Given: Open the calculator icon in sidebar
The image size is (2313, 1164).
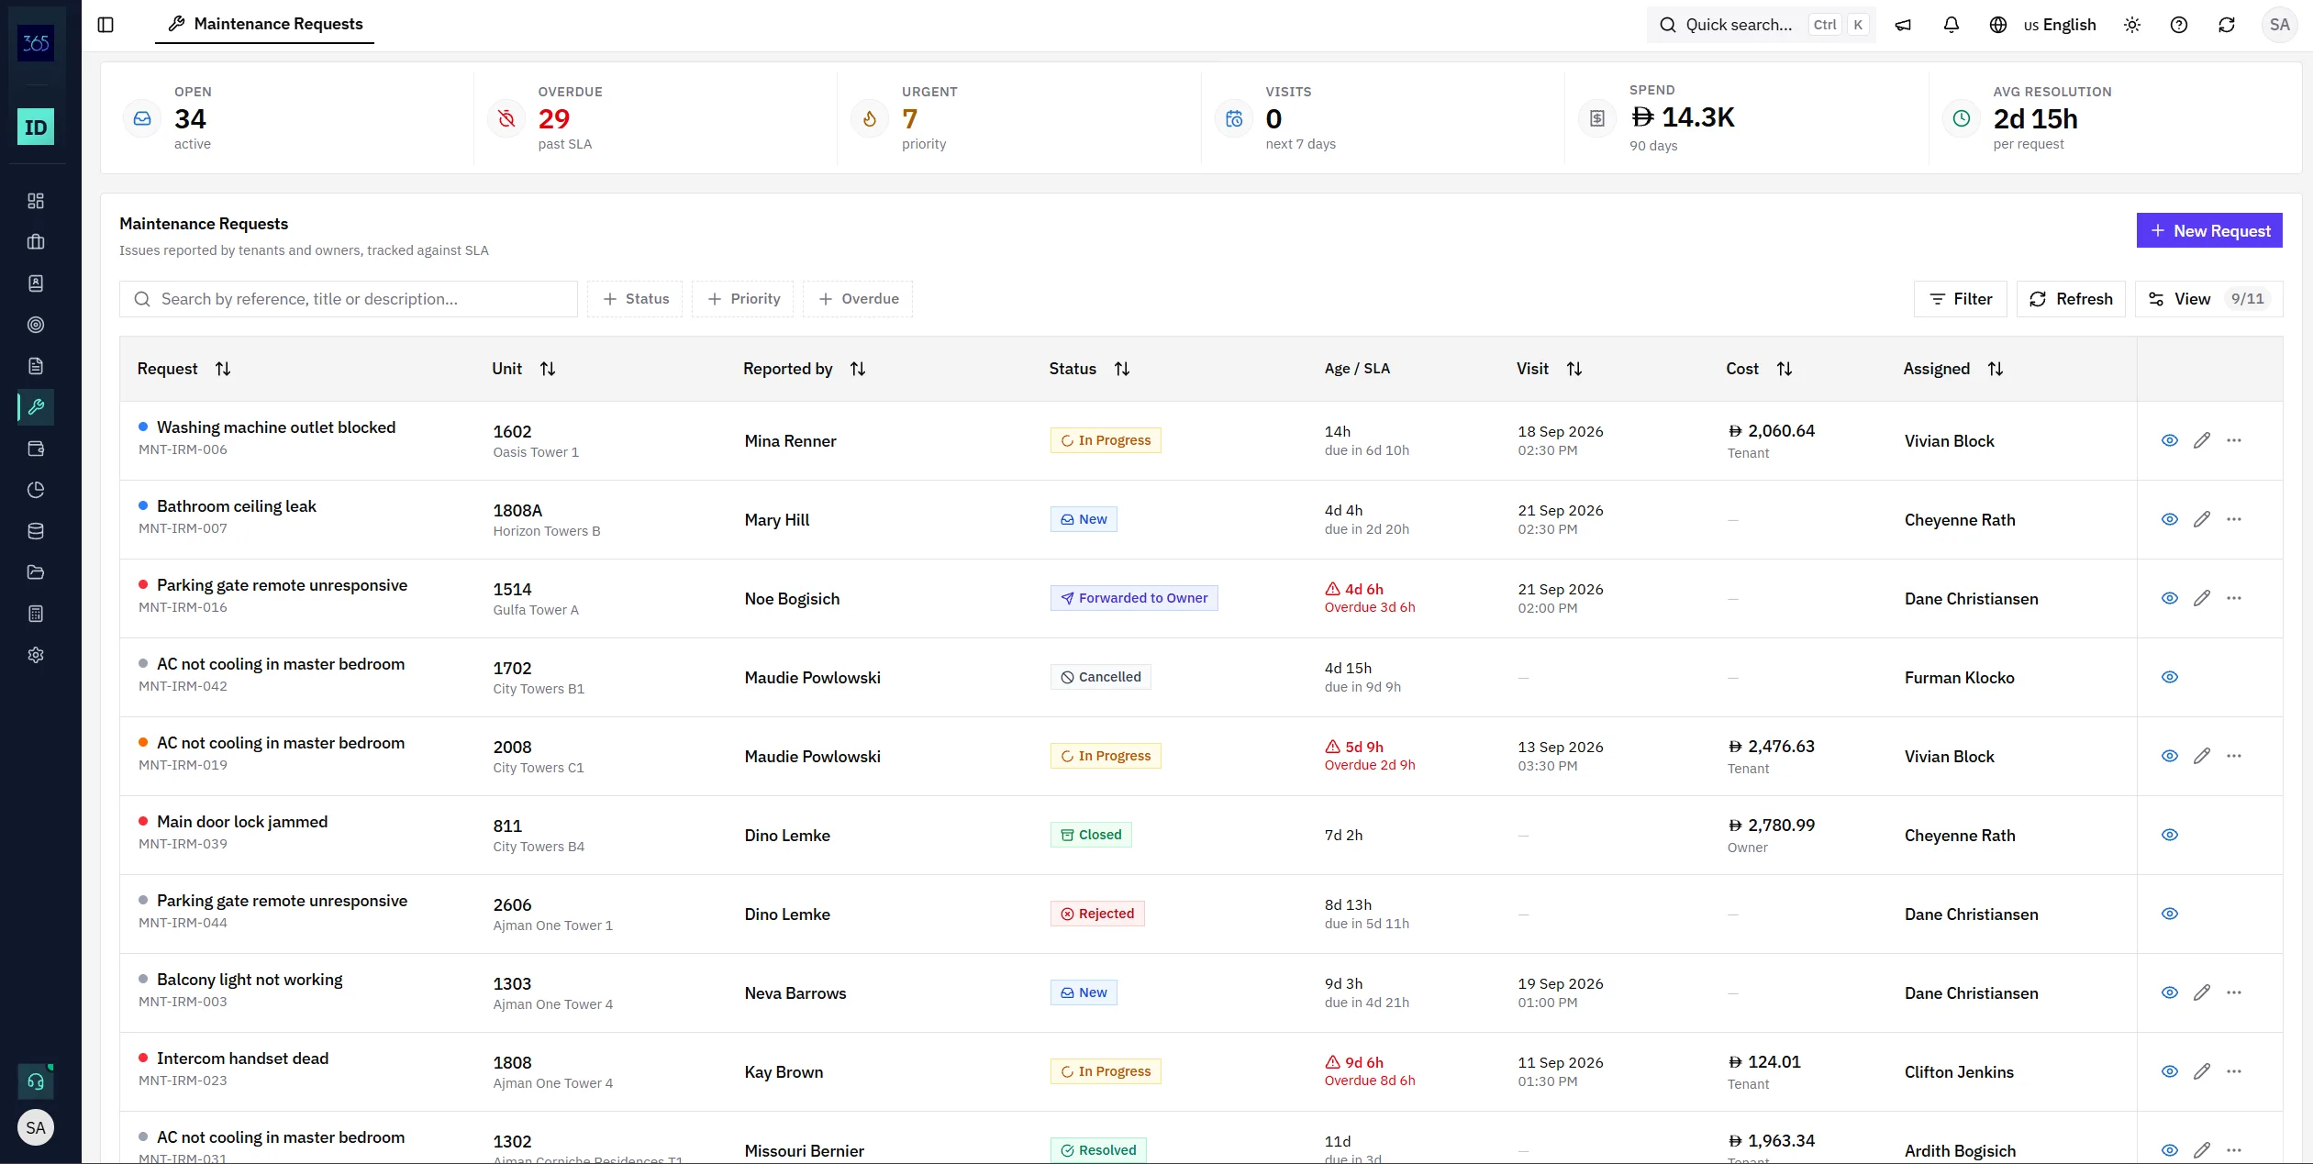Looking at the screenshot, I should (36, 614).
